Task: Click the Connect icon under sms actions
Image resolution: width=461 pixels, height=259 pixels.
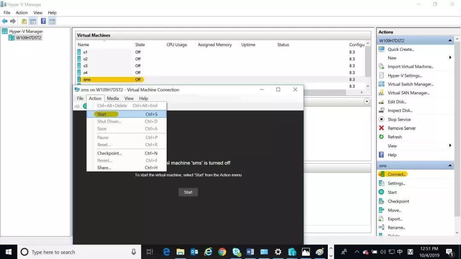Action: point(382,174)
